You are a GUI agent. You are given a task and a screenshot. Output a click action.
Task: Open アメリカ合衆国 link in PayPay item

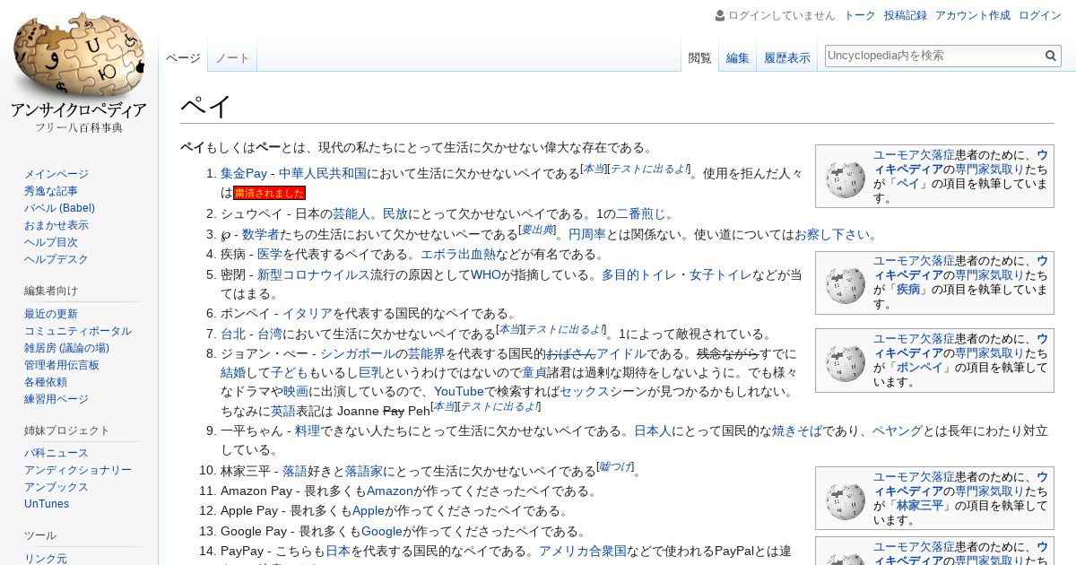[583, 551]
